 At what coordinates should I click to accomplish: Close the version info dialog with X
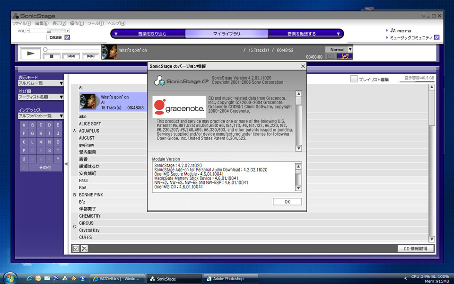click(303, 66)
